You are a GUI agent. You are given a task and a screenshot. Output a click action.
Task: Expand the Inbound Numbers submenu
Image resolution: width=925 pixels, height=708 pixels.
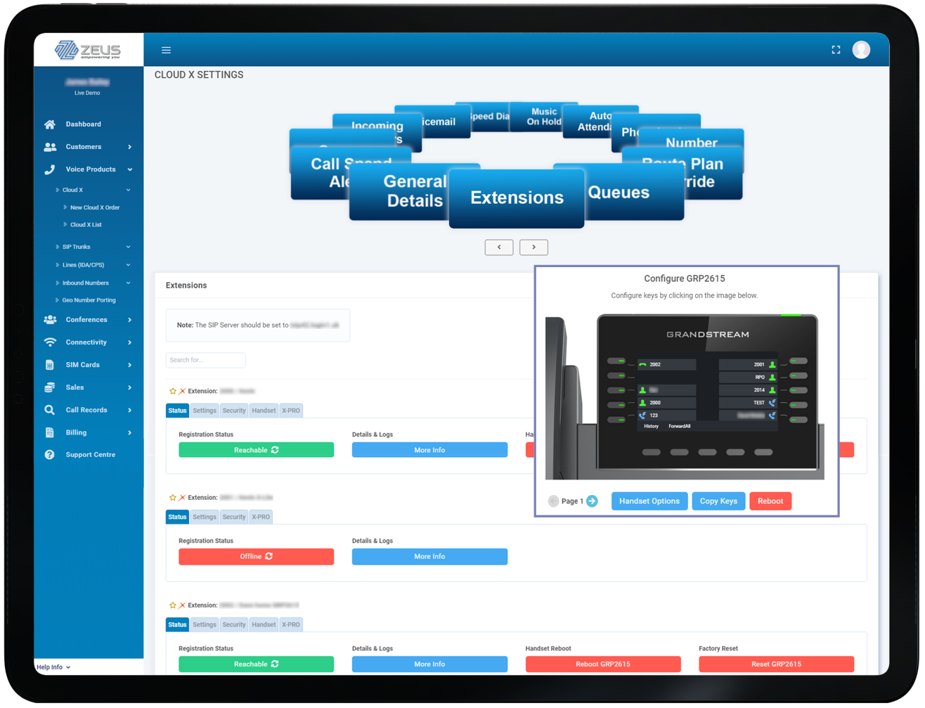(x=129, y=283)
